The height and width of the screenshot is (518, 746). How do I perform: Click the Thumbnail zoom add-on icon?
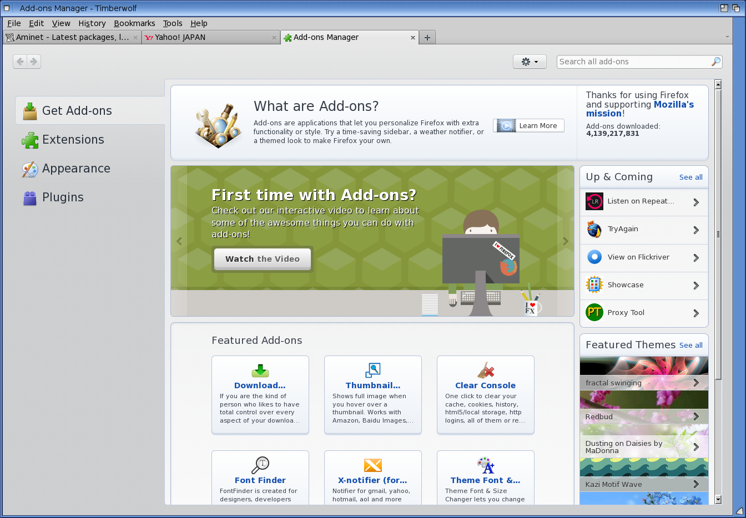pyautogui.click(x=373, y=370)
